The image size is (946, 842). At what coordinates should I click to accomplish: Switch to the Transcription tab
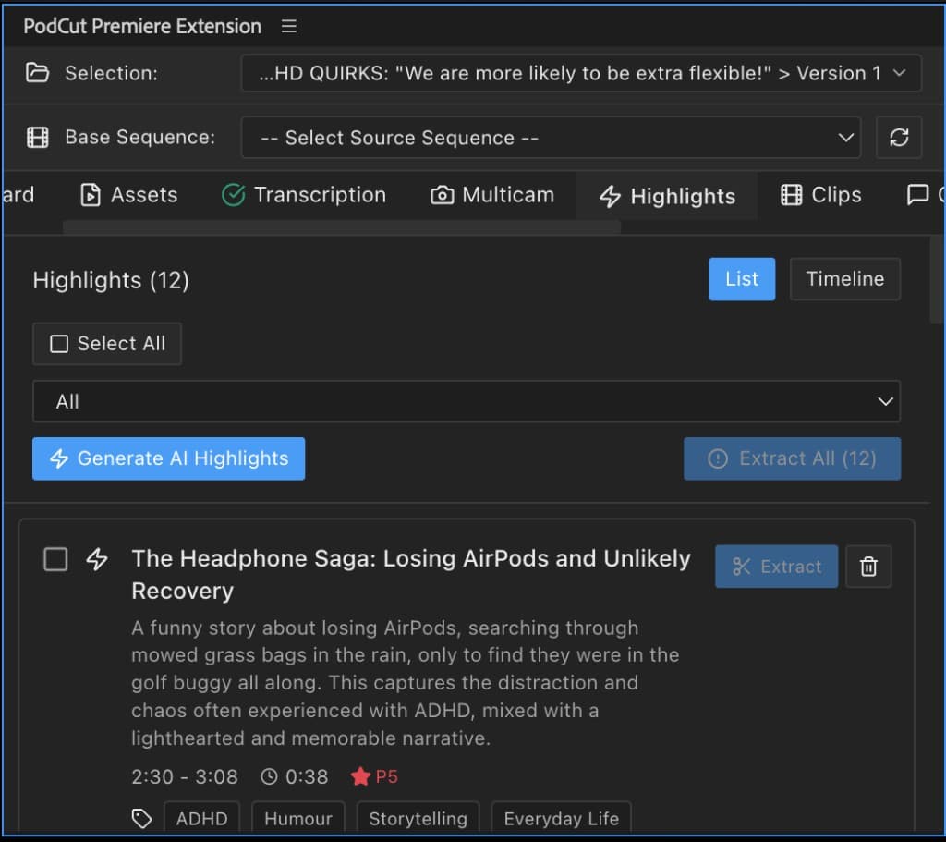coord(304,195)
